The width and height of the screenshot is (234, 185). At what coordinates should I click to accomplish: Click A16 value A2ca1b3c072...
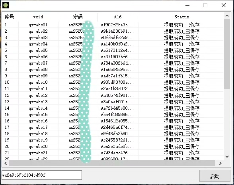(x=117, y=89)
